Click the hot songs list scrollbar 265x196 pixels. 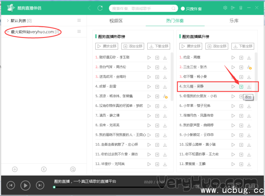[172, 77]
